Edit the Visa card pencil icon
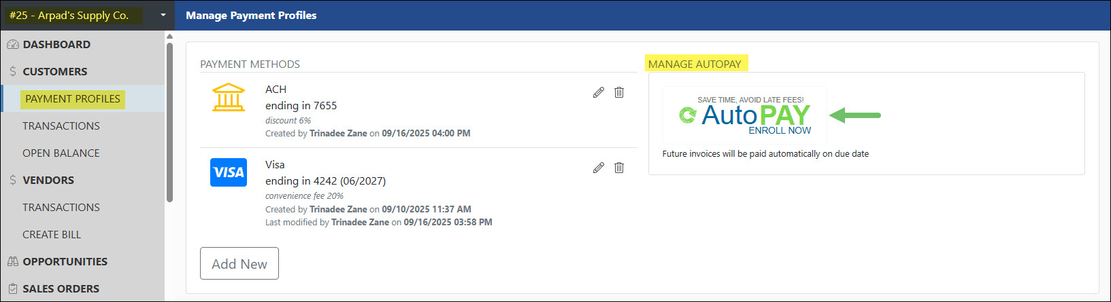This screenshot has height=302, width=1111. pyautogui.click(x=598, y=168)
